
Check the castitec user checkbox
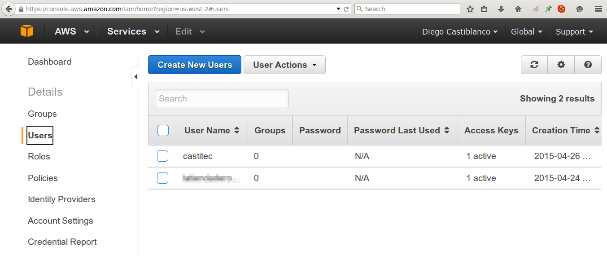point(162,156)
